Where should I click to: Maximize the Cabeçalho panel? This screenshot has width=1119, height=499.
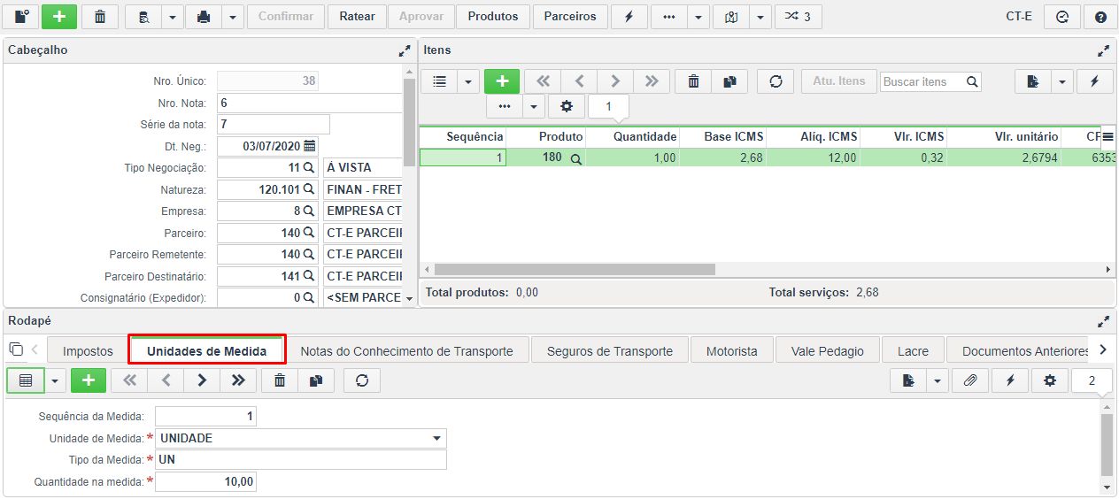405,51
